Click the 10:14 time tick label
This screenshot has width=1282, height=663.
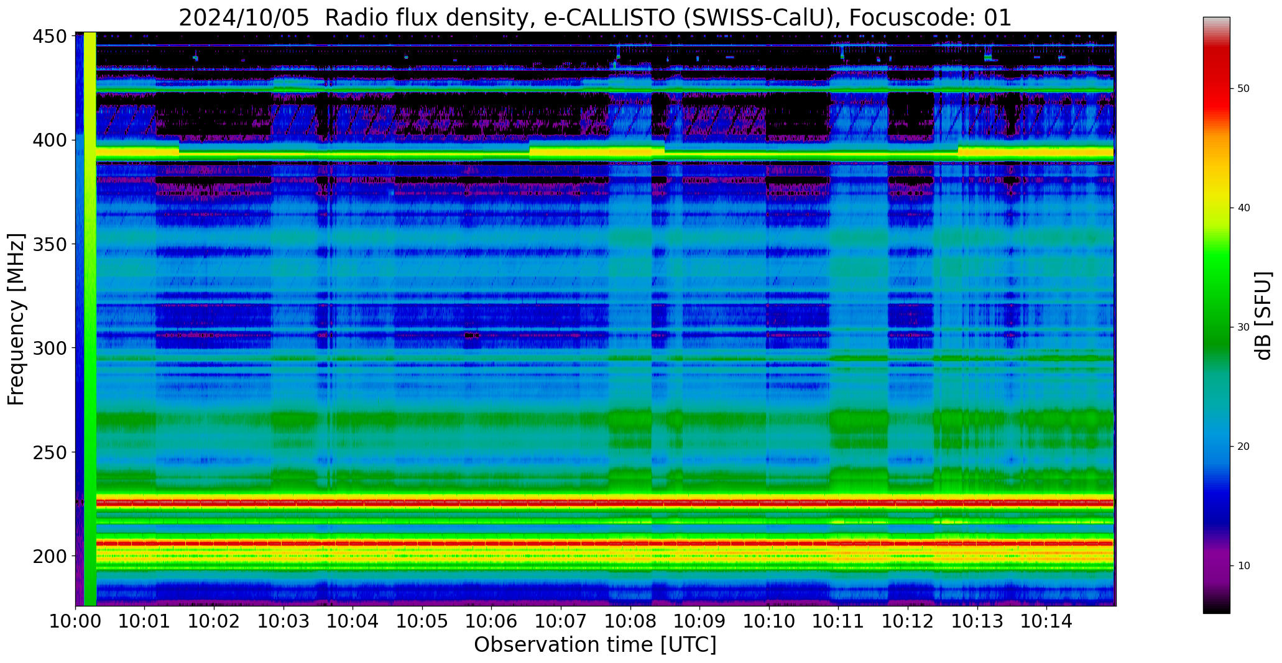point(1046,621)
